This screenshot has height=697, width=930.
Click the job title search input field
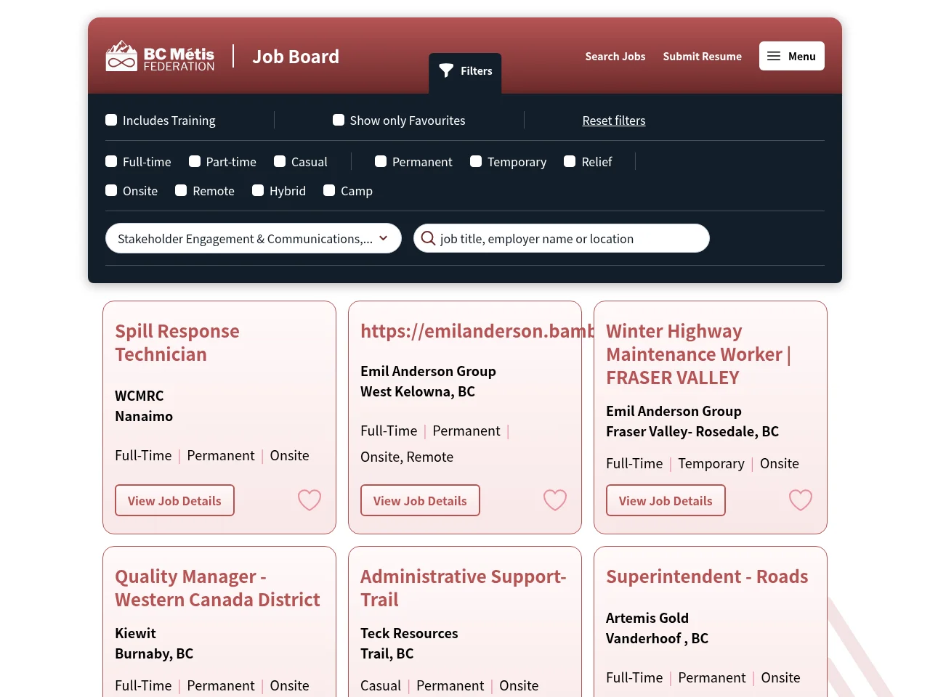tap(562, 238)
